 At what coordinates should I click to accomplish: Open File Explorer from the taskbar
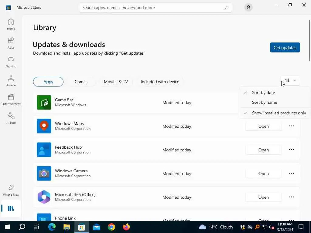[x=67, y=227]
